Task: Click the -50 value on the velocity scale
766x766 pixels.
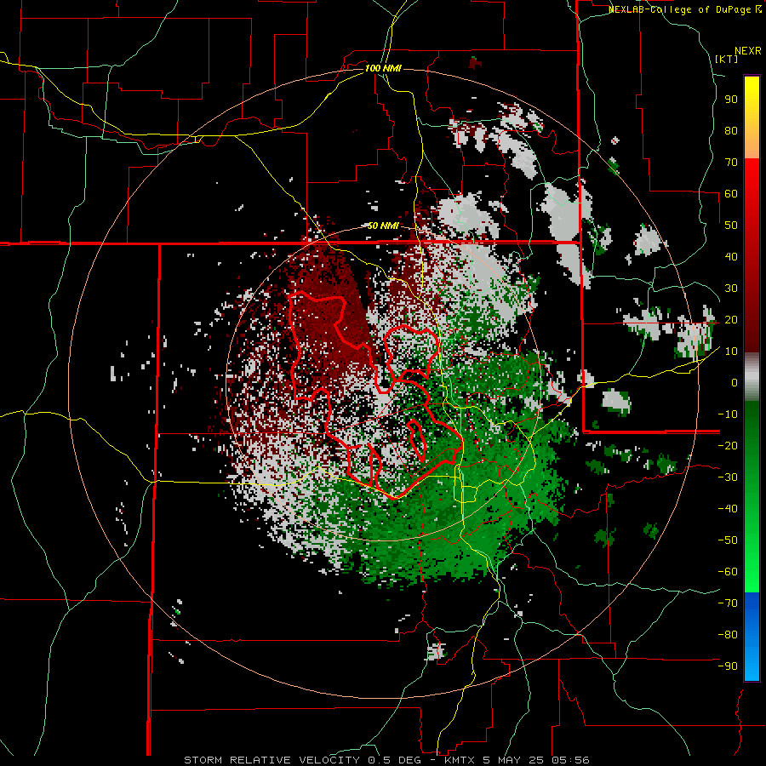Action: 728,540
